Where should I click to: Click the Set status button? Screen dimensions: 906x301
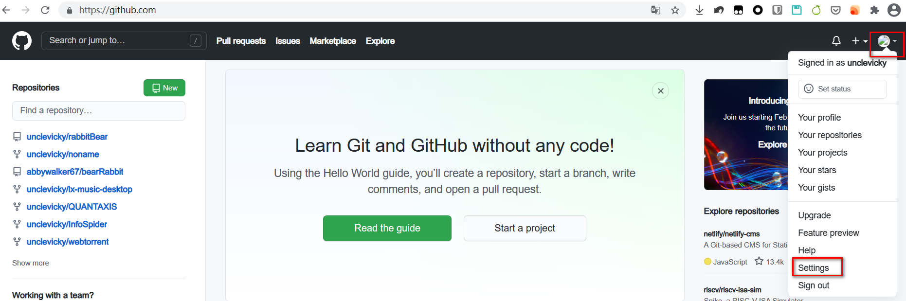click(x=842, y=89)
